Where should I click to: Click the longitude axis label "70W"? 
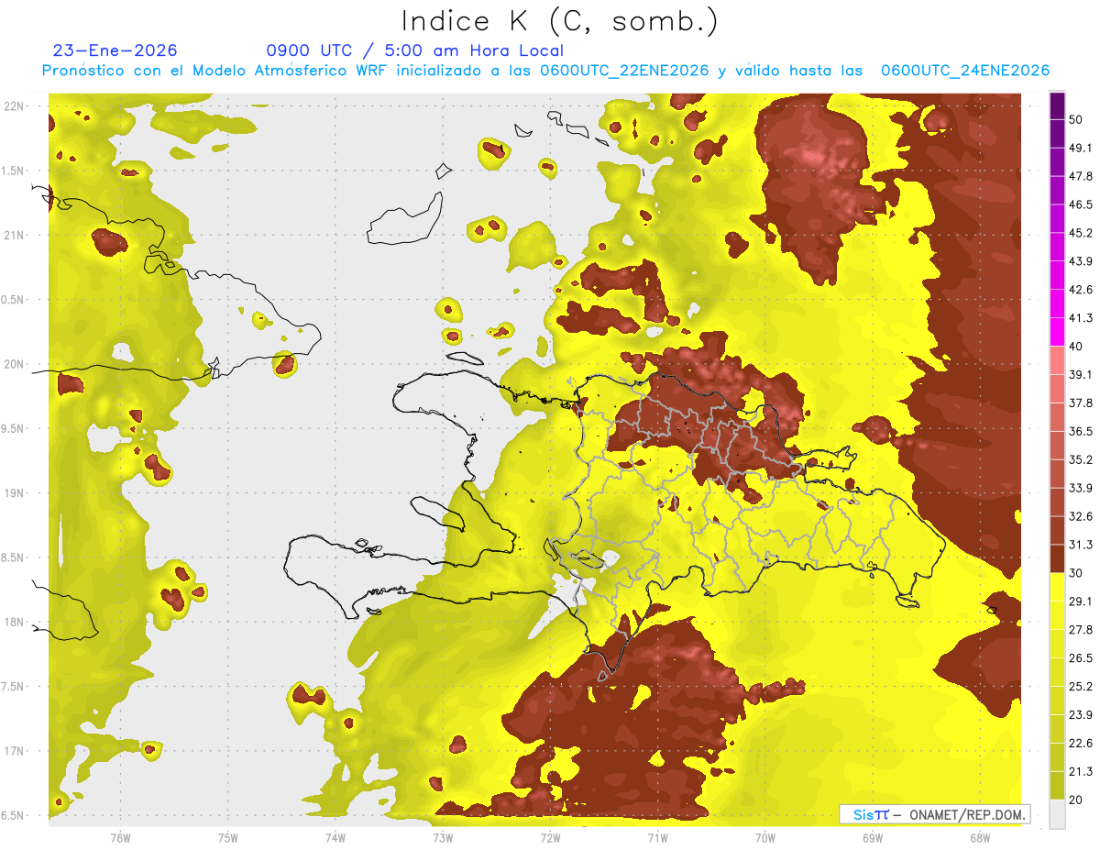tap(765, 838)
